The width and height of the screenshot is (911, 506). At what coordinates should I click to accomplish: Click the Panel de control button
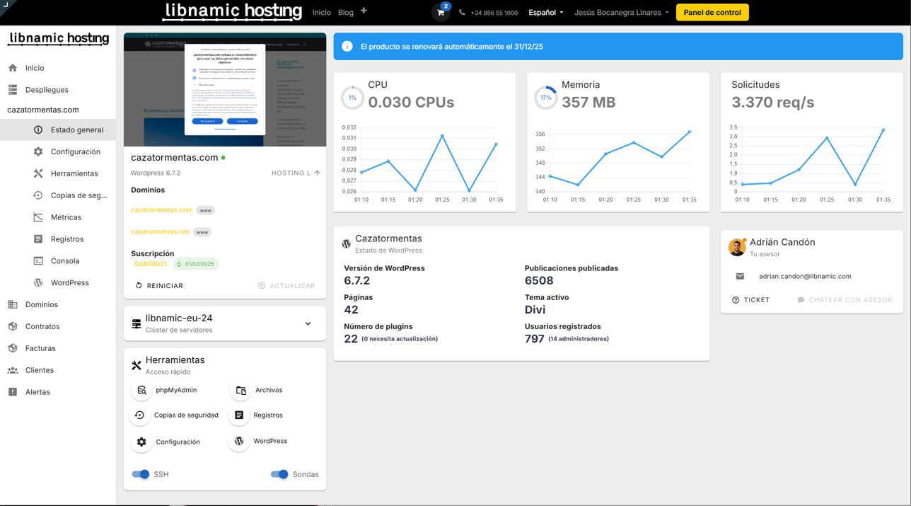click(x=712, y=13)
